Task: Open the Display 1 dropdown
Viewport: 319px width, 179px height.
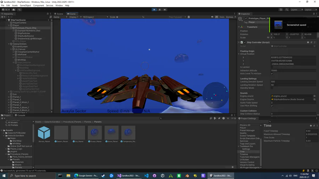Action: [x=75, y=17]
